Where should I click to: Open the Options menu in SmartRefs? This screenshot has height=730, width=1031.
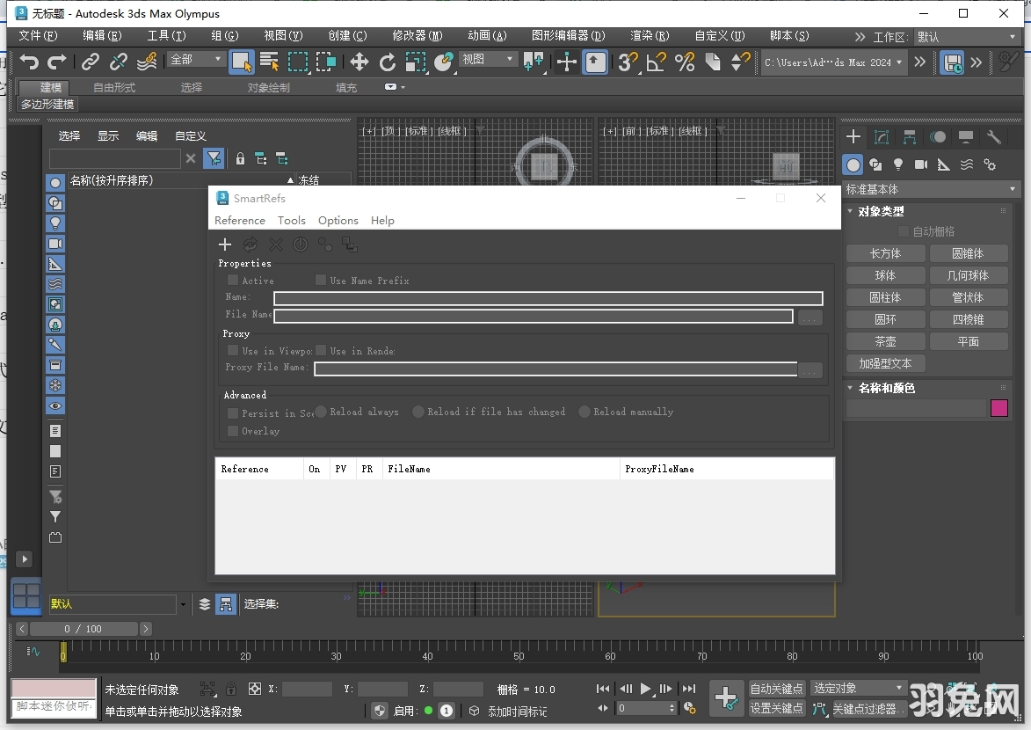click(x=338, y=220)
